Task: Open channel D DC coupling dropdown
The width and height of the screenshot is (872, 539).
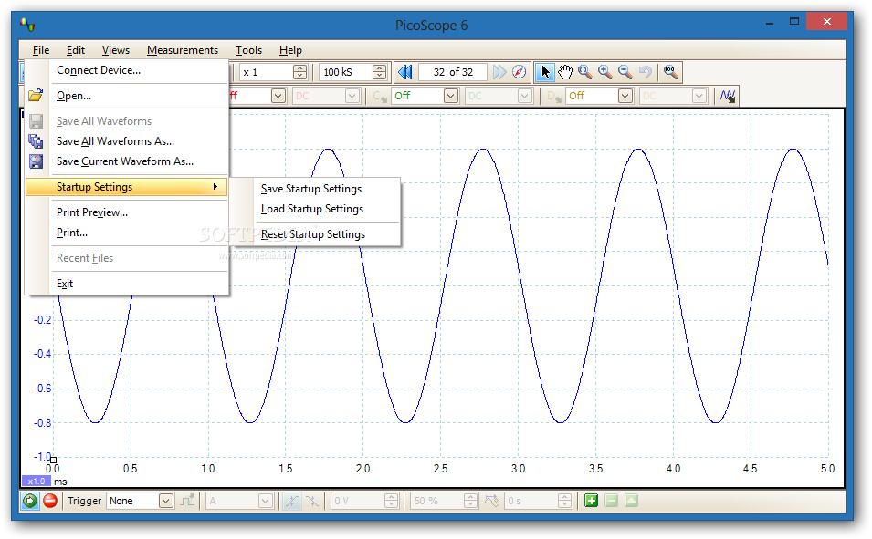Action: click(674, 96)
